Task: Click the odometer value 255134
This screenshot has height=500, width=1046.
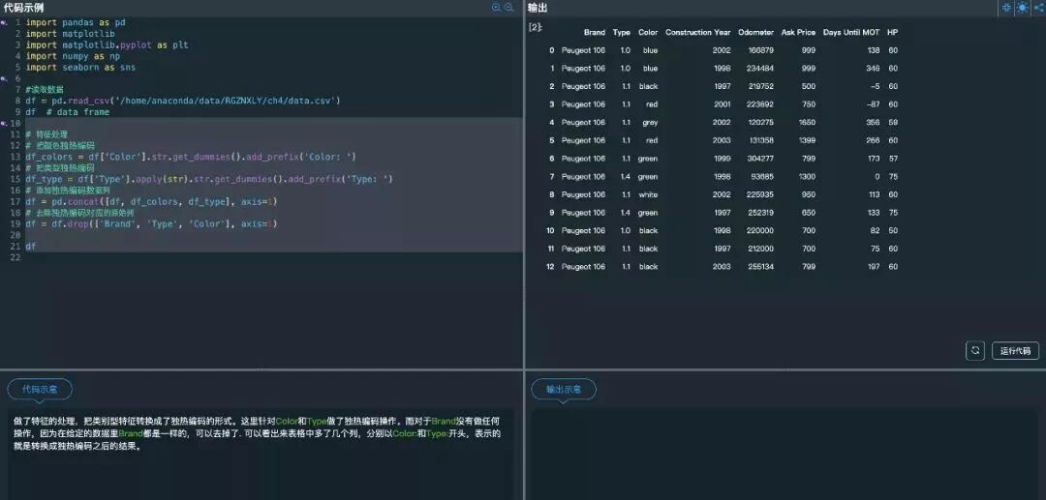Action: point(761,266)
